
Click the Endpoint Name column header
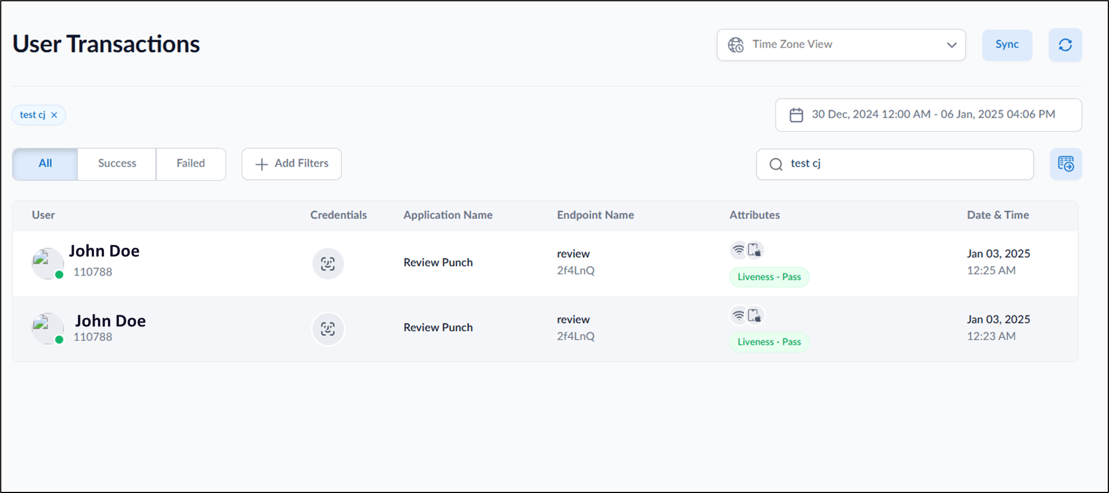coord(595,215)
